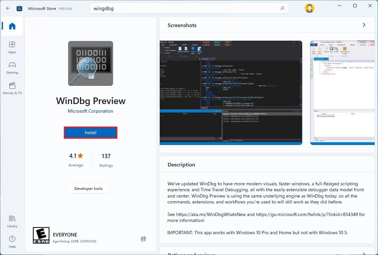Open the Gaming section from the sidebar
378x255 pixels.
[x=12, y=67]
